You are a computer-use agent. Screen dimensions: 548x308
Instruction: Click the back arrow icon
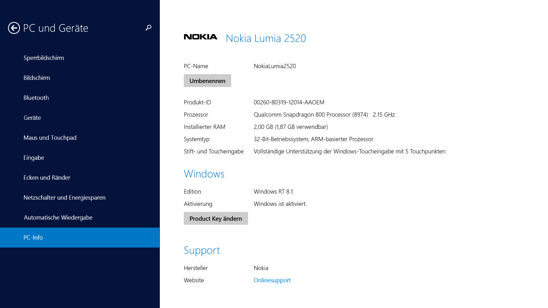tap(14, 28)
